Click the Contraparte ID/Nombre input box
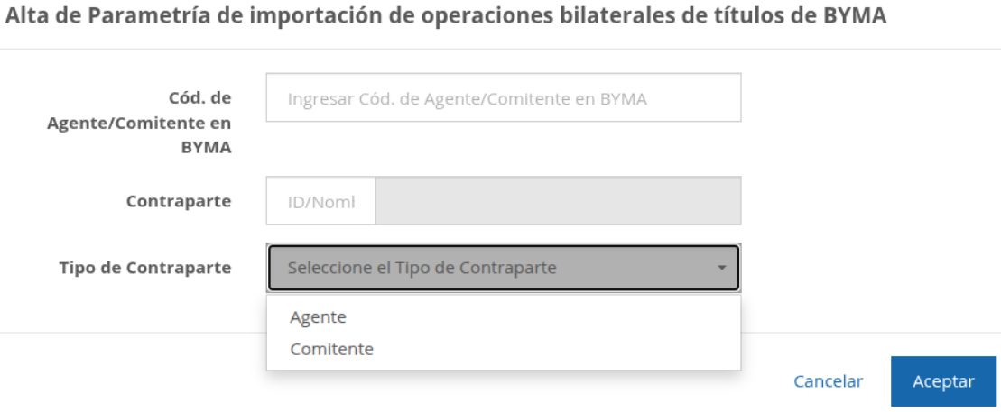 tap(320, 201)
